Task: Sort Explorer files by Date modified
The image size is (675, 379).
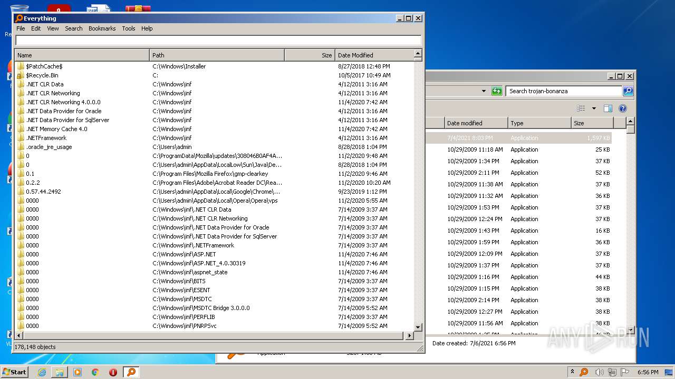Action: click(x=476, y=123)
